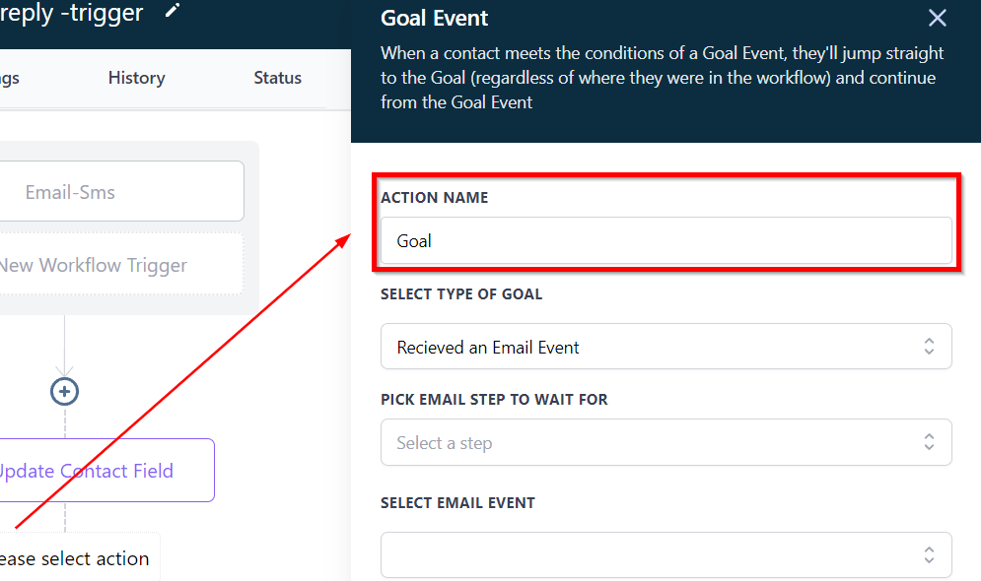Open the 'Recieved an Email Event' dropdown

click(x=651, y=347)
